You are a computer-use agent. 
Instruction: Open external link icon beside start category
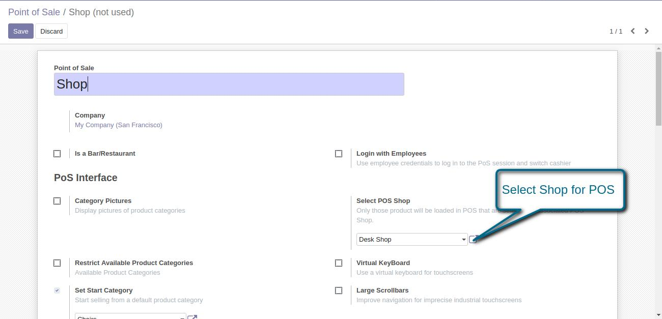tap(192, 317)
